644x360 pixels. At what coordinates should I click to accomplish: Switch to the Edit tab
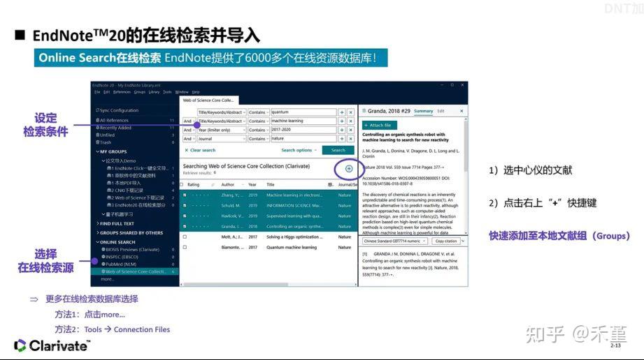coord(441,111)
